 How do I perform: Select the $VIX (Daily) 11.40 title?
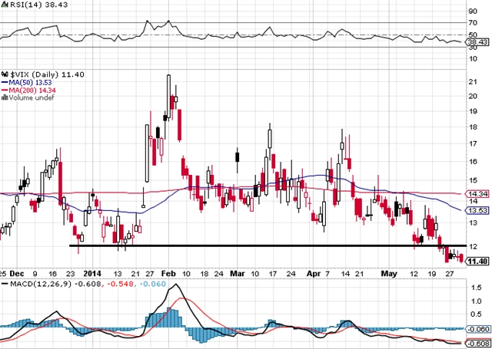(47, 74)
